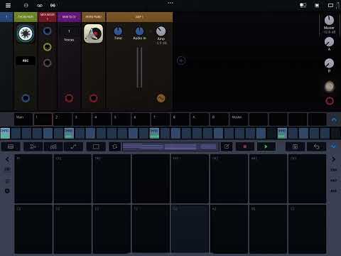The width and height of the screenshot is (341, 256).
Task: Switch to track 4 tab
Action: (x=102, y=119)
